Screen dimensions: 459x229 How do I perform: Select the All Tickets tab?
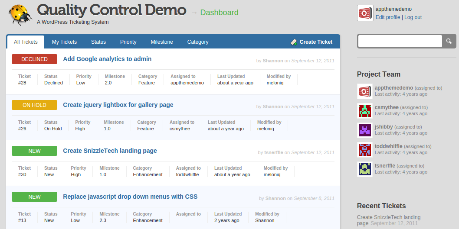click(x=26, y=42)
